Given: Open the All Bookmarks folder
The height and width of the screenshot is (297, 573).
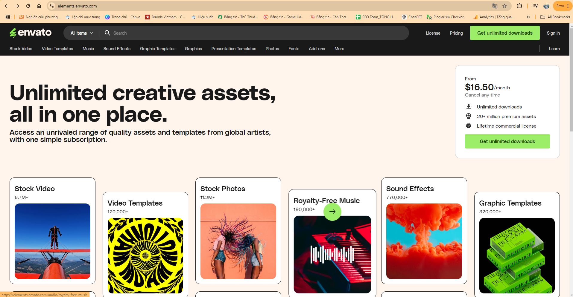Looking at the screenshot, I should [x=555, y=17].
